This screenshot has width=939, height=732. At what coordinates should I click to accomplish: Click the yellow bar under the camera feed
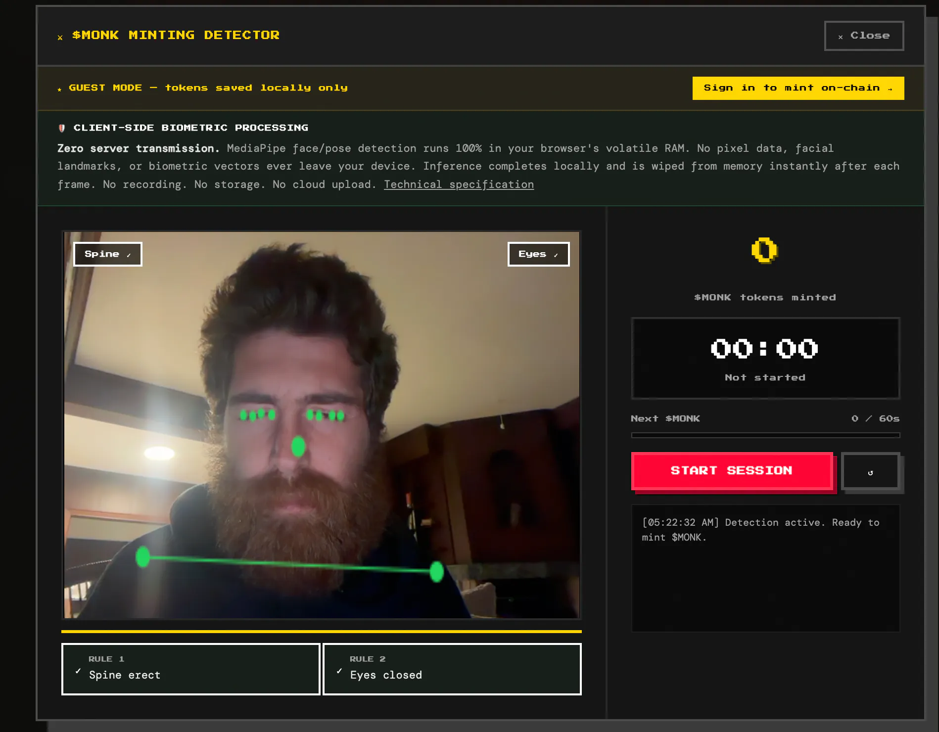pyautogui.click(x=322, y=632)
